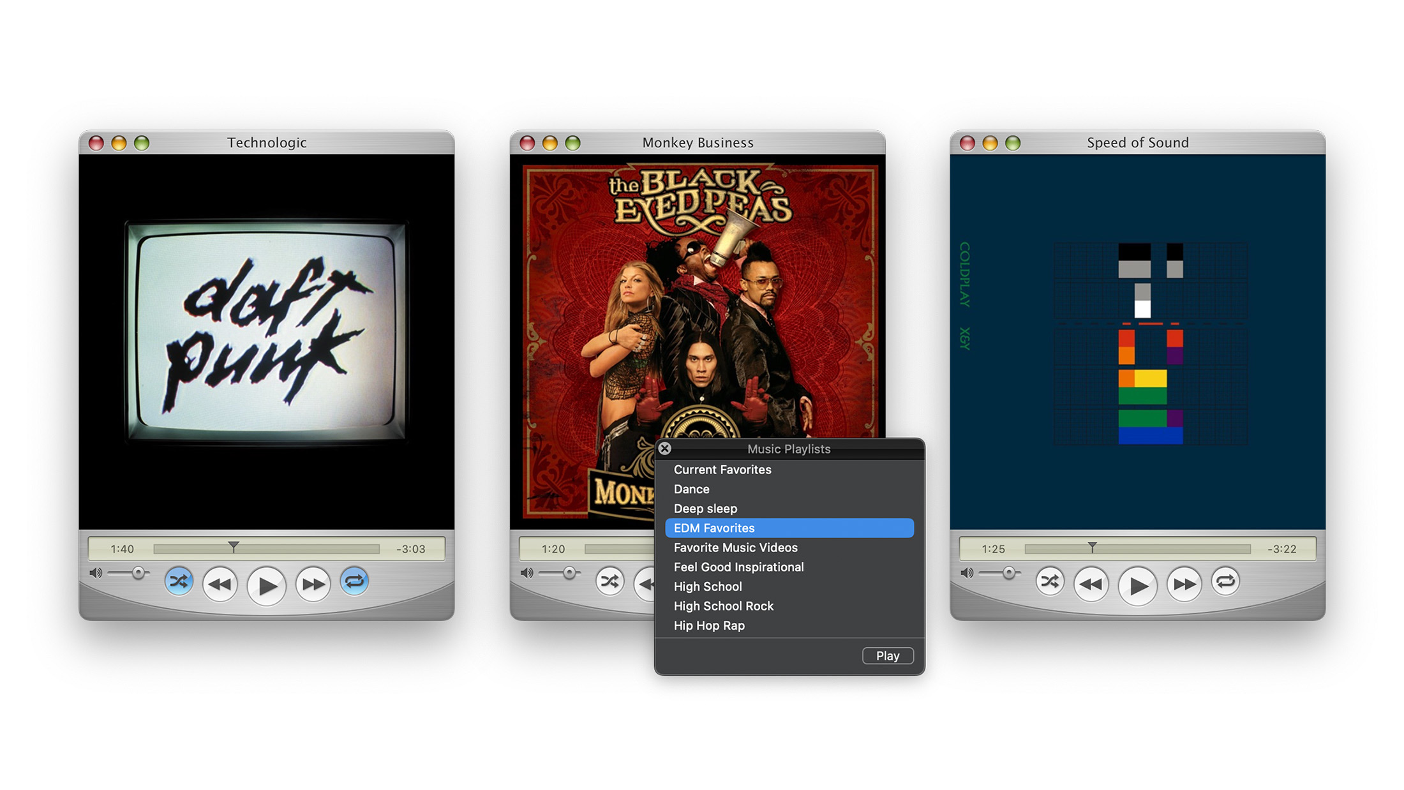
Task: Fast-forward the Technologic track
Action: (313, 584)
